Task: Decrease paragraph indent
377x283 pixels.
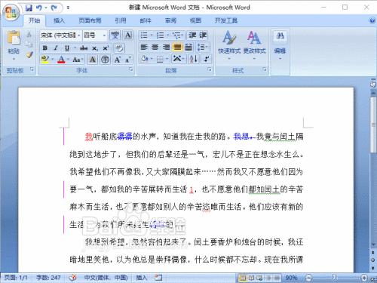Action: [x=192, y=35]
